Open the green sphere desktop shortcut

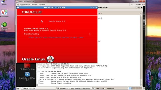(x=4, y=26)
